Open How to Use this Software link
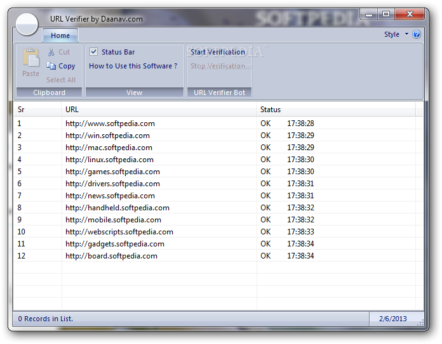 [x=133, y=66]
